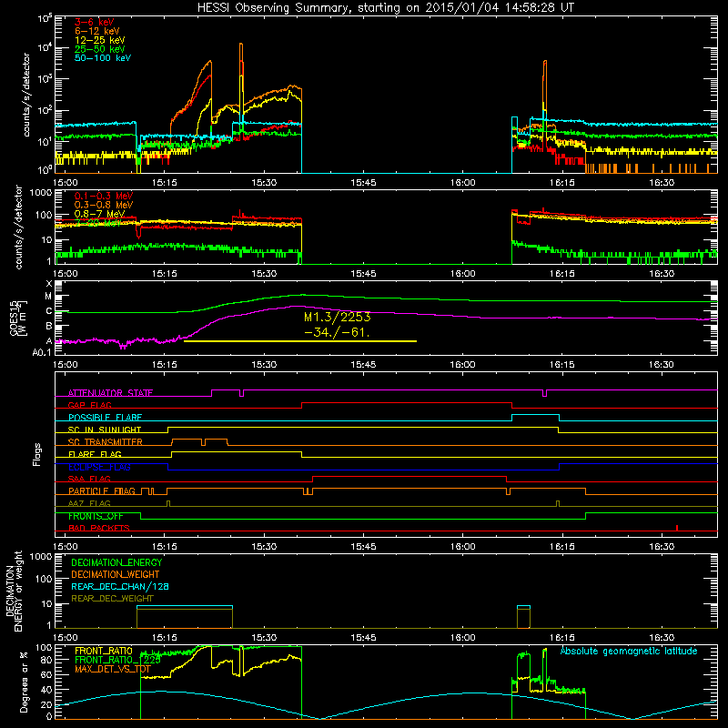The height and width of the screenshot is (728, 728).
Task: Select the M1.3/2253 flare class annotation
Action: pyautogui.click(x=338, y=317)
